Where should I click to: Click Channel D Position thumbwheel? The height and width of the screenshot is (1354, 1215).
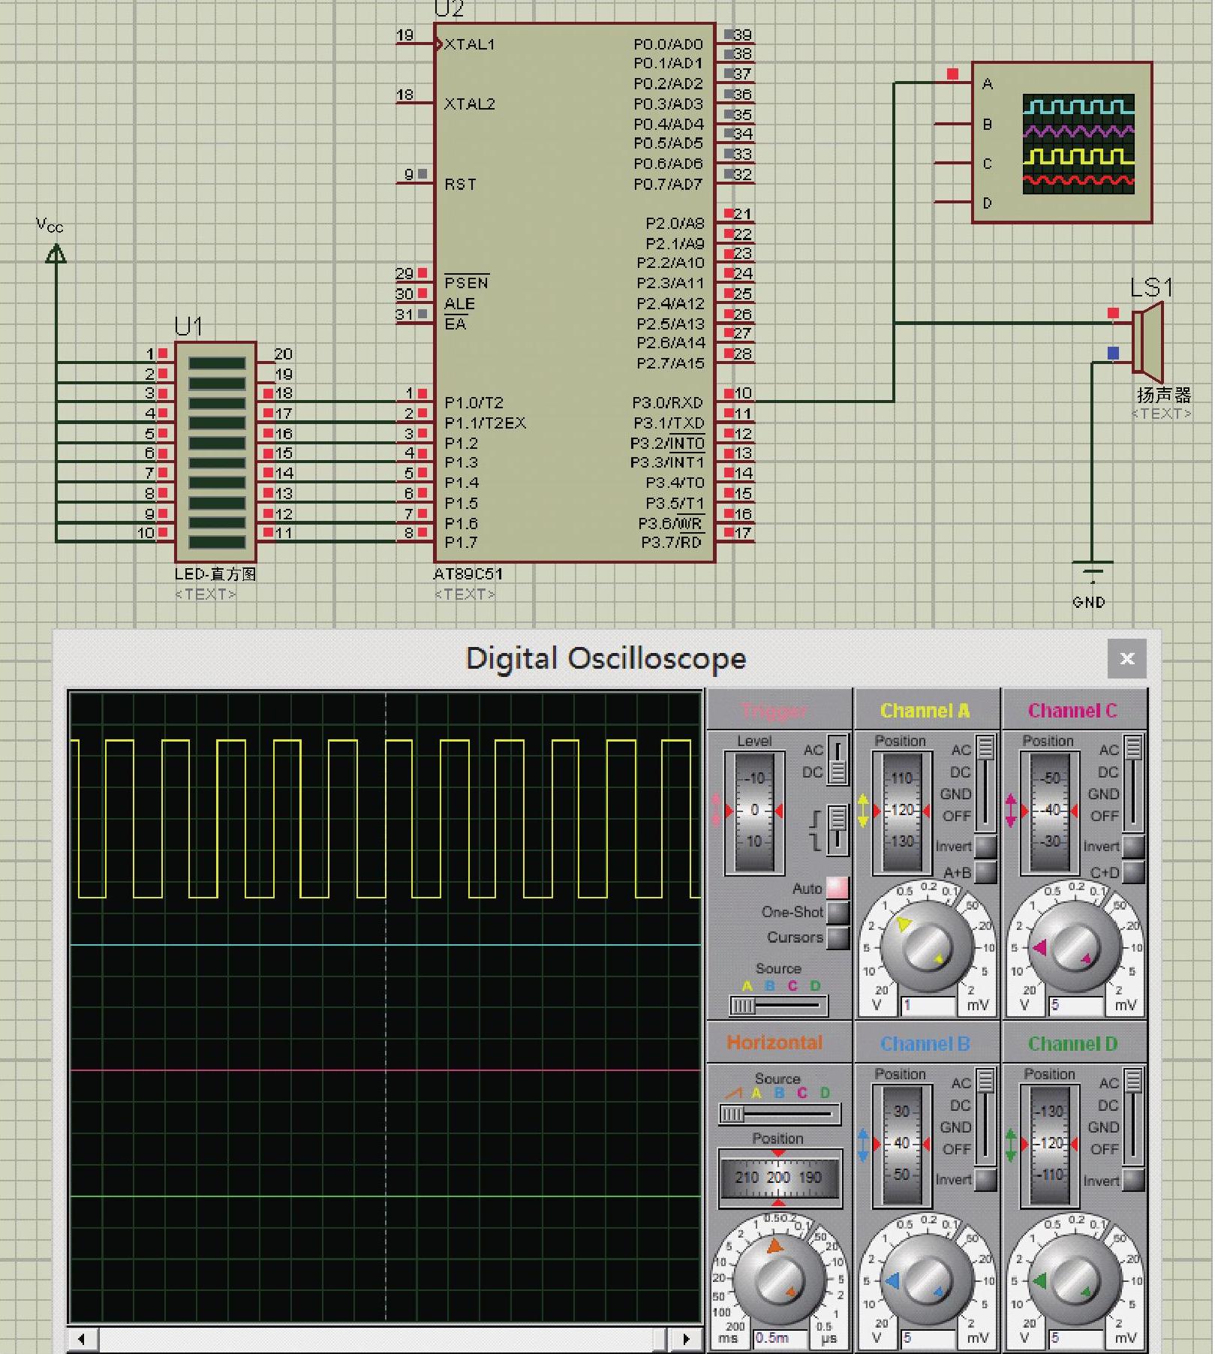click(1050, 1145)
